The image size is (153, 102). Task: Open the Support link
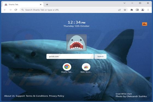[20, 96]
